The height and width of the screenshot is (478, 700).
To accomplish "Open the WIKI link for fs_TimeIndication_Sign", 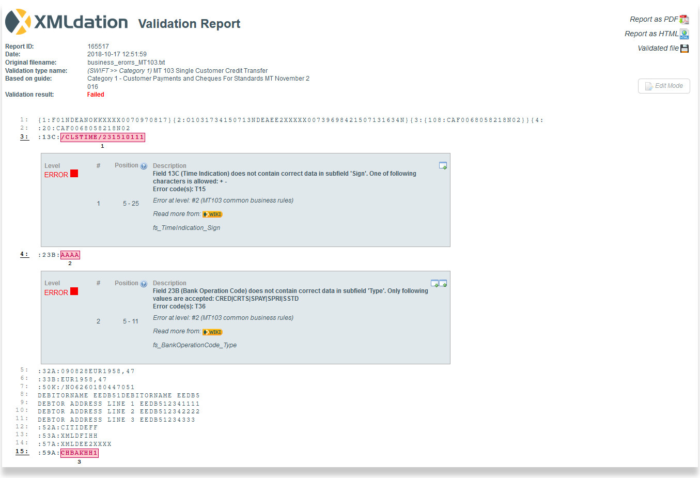I will pyautogui.click(x=212, y=214).
